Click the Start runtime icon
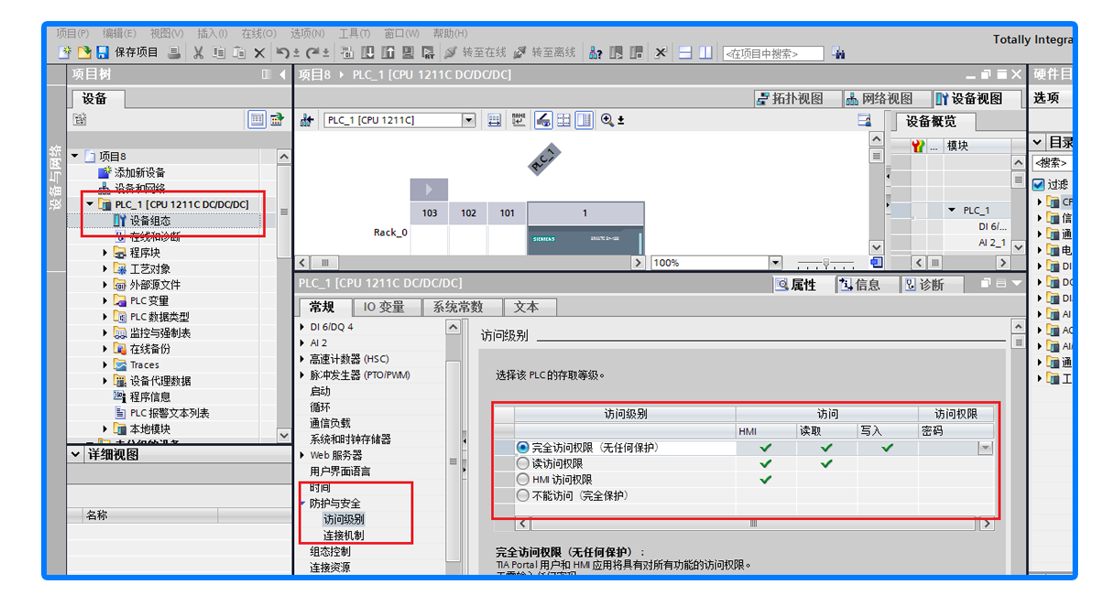The height and width of the screenshot is (595, 1112). [428, 52]
